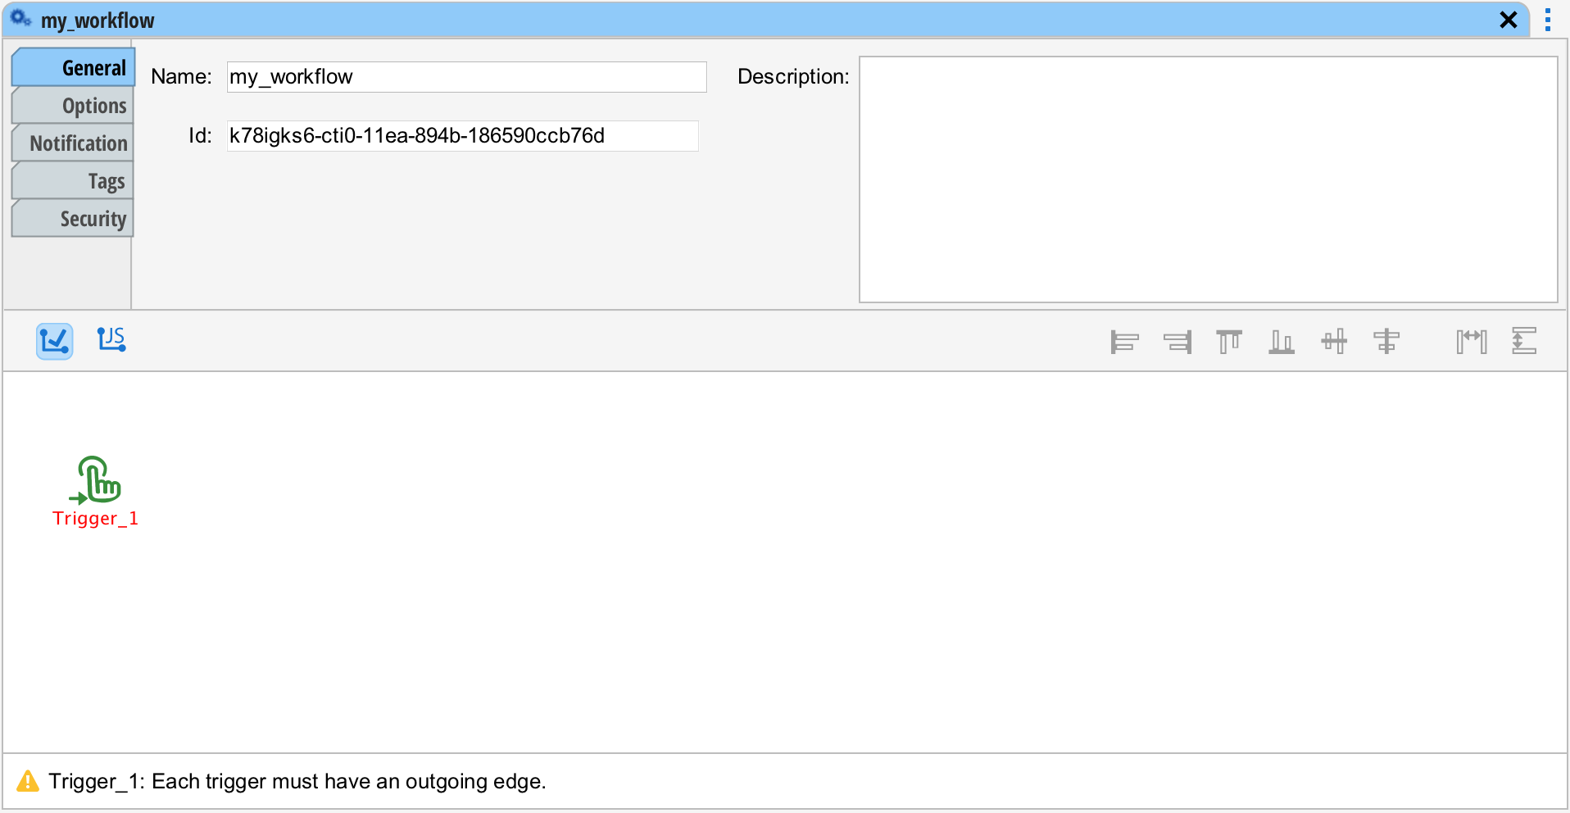Viewport: 1570px width, 813px height.
Task: Click the align horizontal centers icon
Action: coord(1386,341)
